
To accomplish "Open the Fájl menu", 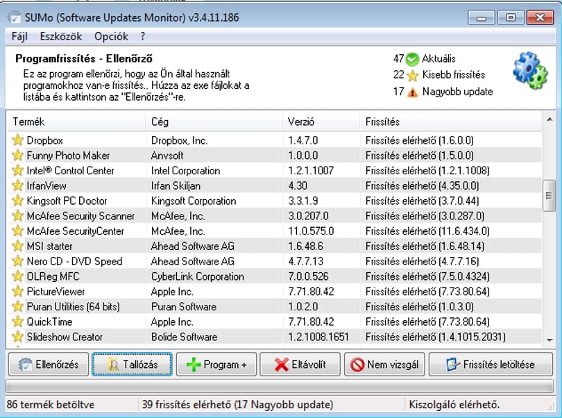I will coord(19,36).
